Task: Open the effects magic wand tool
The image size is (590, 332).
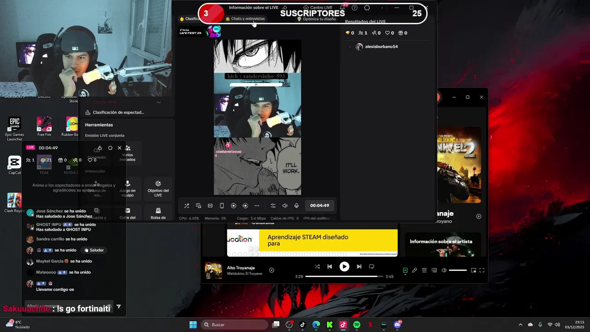Action: 187,206
